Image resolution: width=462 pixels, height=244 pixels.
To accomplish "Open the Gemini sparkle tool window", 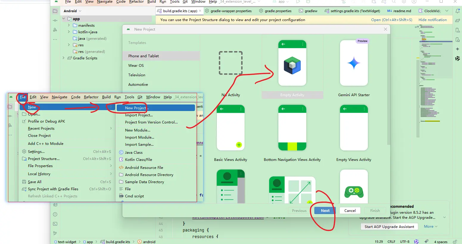I will tap(458, 49).
